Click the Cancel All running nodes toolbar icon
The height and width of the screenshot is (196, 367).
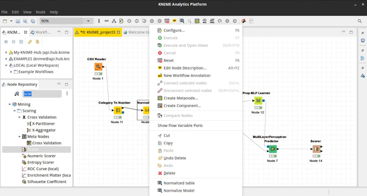tap(158, 21)
